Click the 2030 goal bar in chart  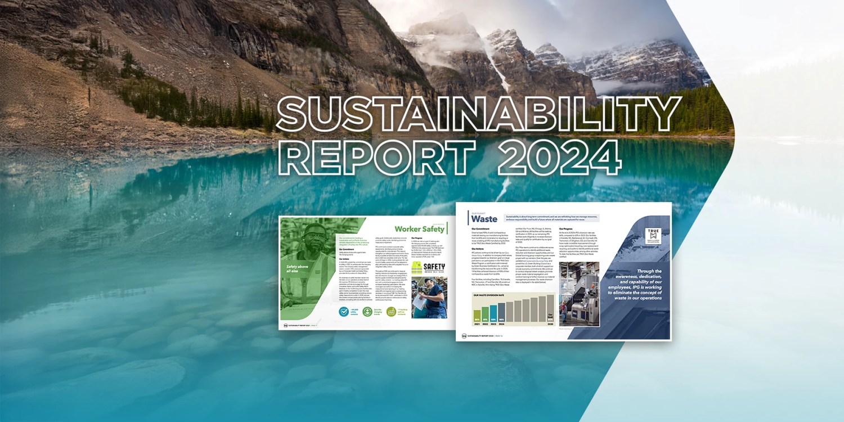tap(550, 308)
